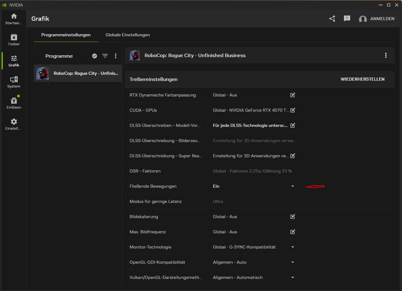Click the feedback exclamation icon
The height and width of the screenshot is (291, 402).
click(x=347, y=19)
